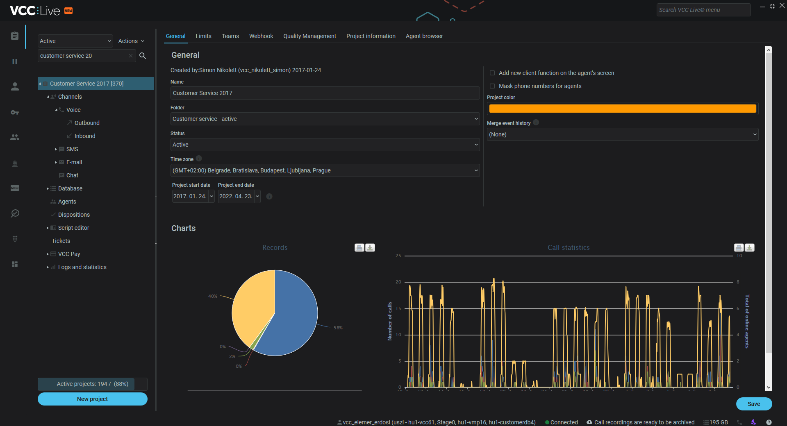The height and width of the screenshot is (426, 787).
Task: Click the NEW badge icon in sidebar
Action: (x=15, y=188)
